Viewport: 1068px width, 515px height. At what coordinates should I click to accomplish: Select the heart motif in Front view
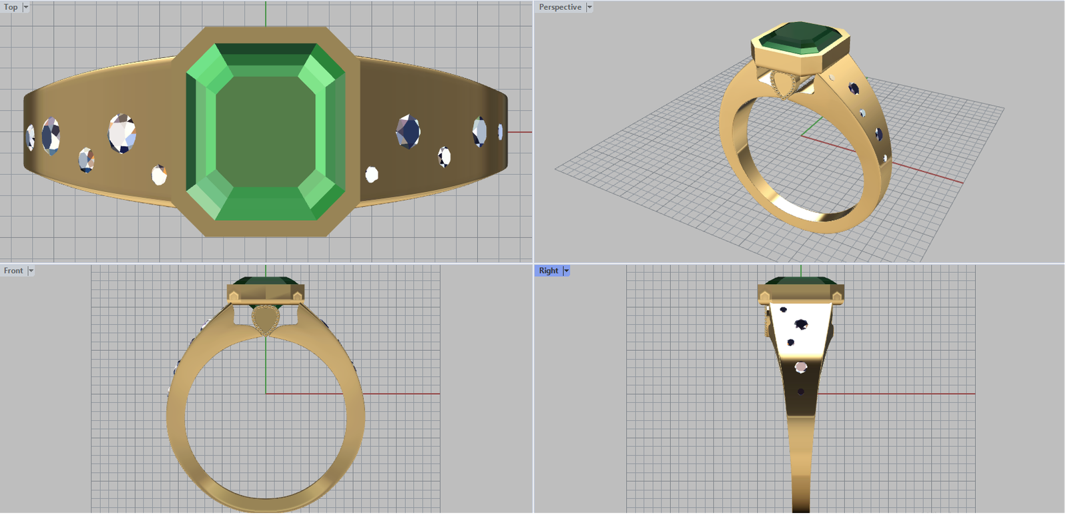266,320
